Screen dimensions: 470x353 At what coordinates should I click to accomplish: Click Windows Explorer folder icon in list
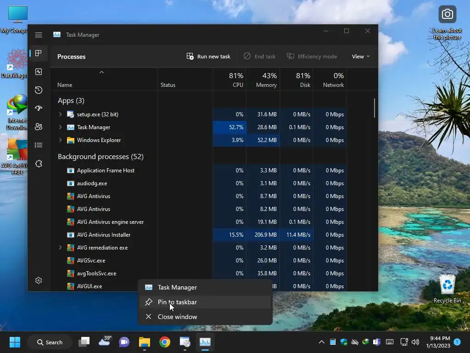pos(70,140)
